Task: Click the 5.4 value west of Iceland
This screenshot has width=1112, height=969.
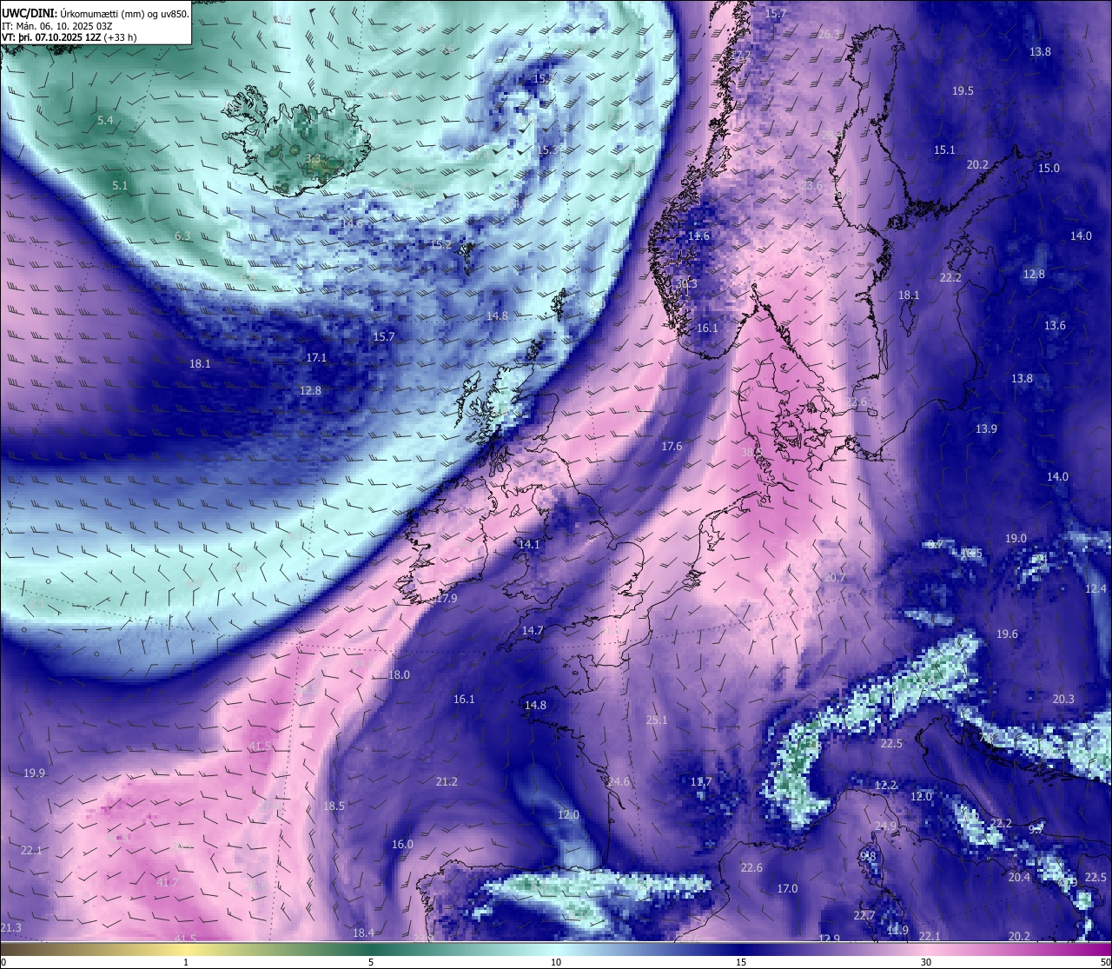Action: point(105,120)
